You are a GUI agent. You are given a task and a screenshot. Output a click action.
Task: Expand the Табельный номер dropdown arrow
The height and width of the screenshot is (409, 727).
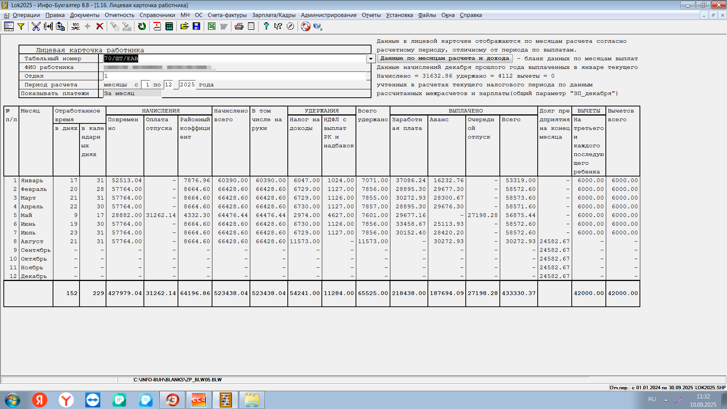[x=371, y=59]
